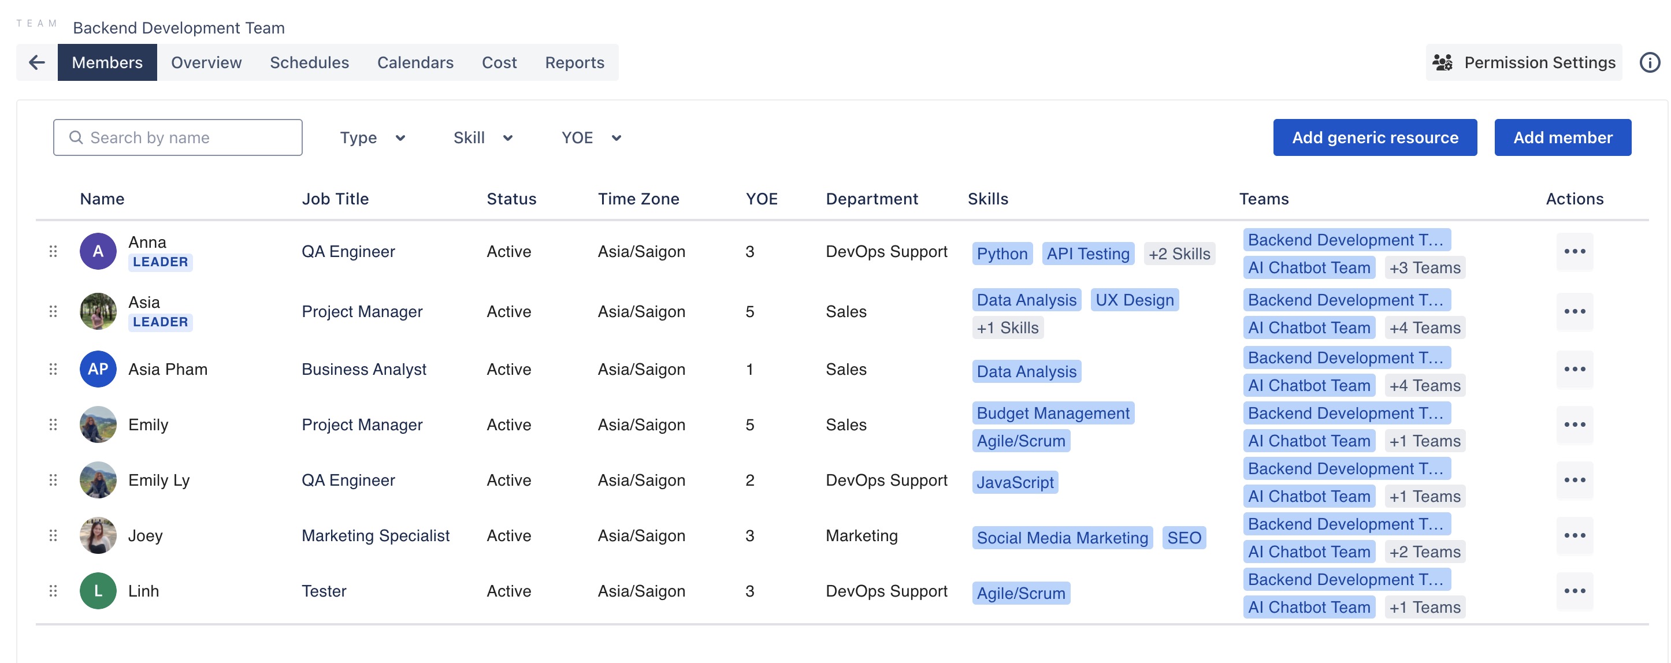
Task: Click the back arrow icon
Action: click(37, 62)
